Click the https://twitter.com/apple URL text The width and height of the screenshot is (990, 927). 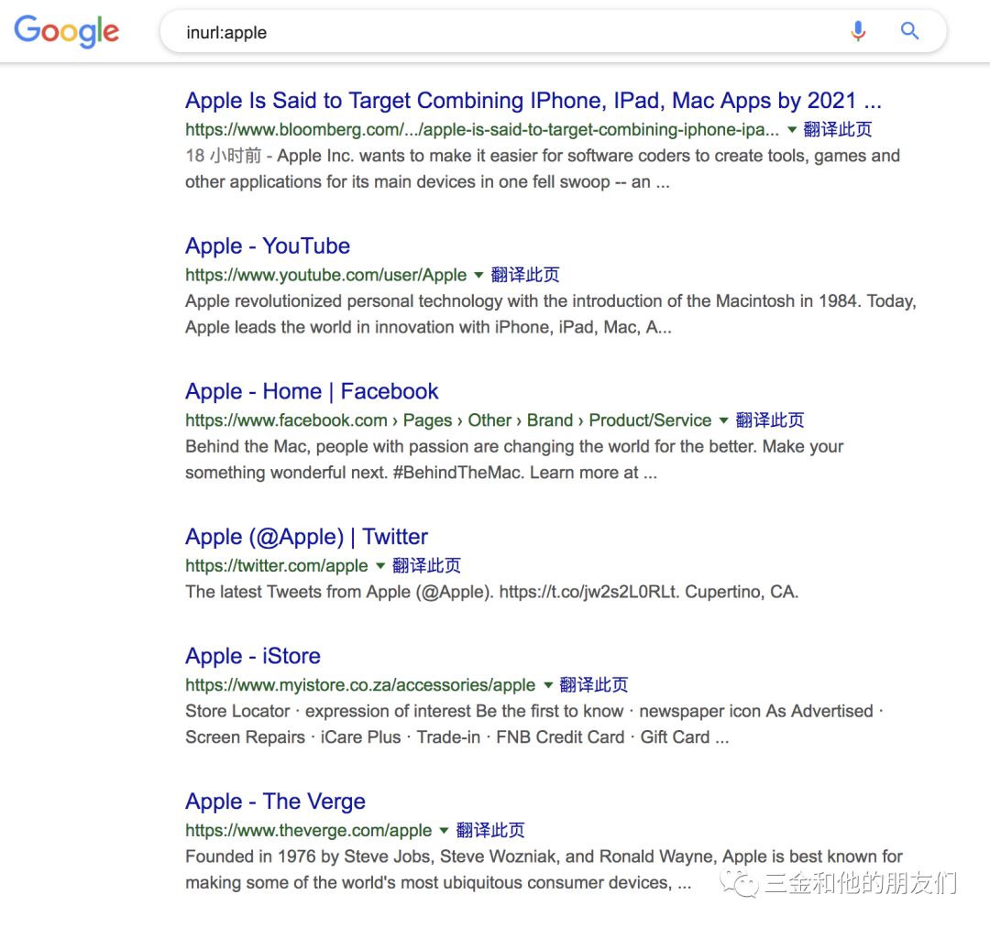[277, 565]
